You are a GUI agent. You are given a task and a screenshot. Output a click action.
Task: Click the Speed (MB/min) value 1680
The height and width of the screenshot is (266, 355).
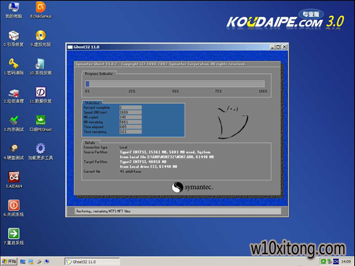tap(130, 112)
